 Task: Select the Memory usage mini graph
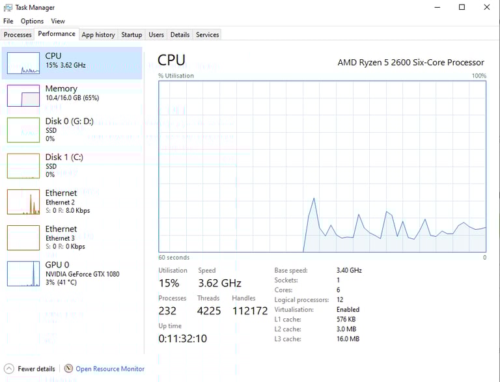tap(23, 96)
